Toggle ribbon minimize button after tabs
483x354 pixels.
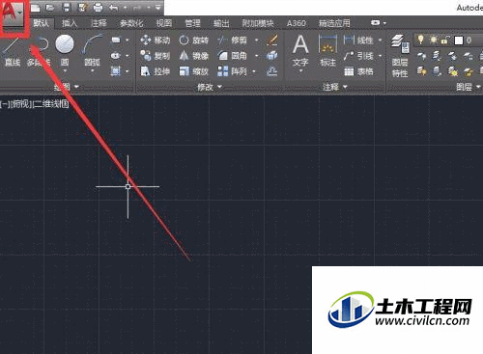tap(375, 23)
